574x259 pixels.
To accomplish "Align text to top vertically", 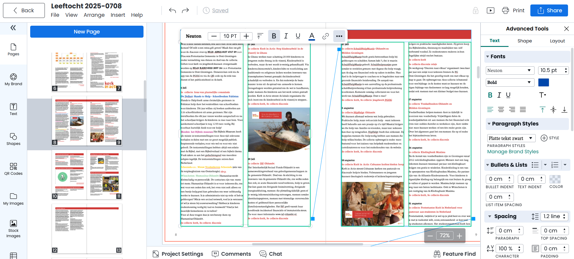I will [543, 110].
